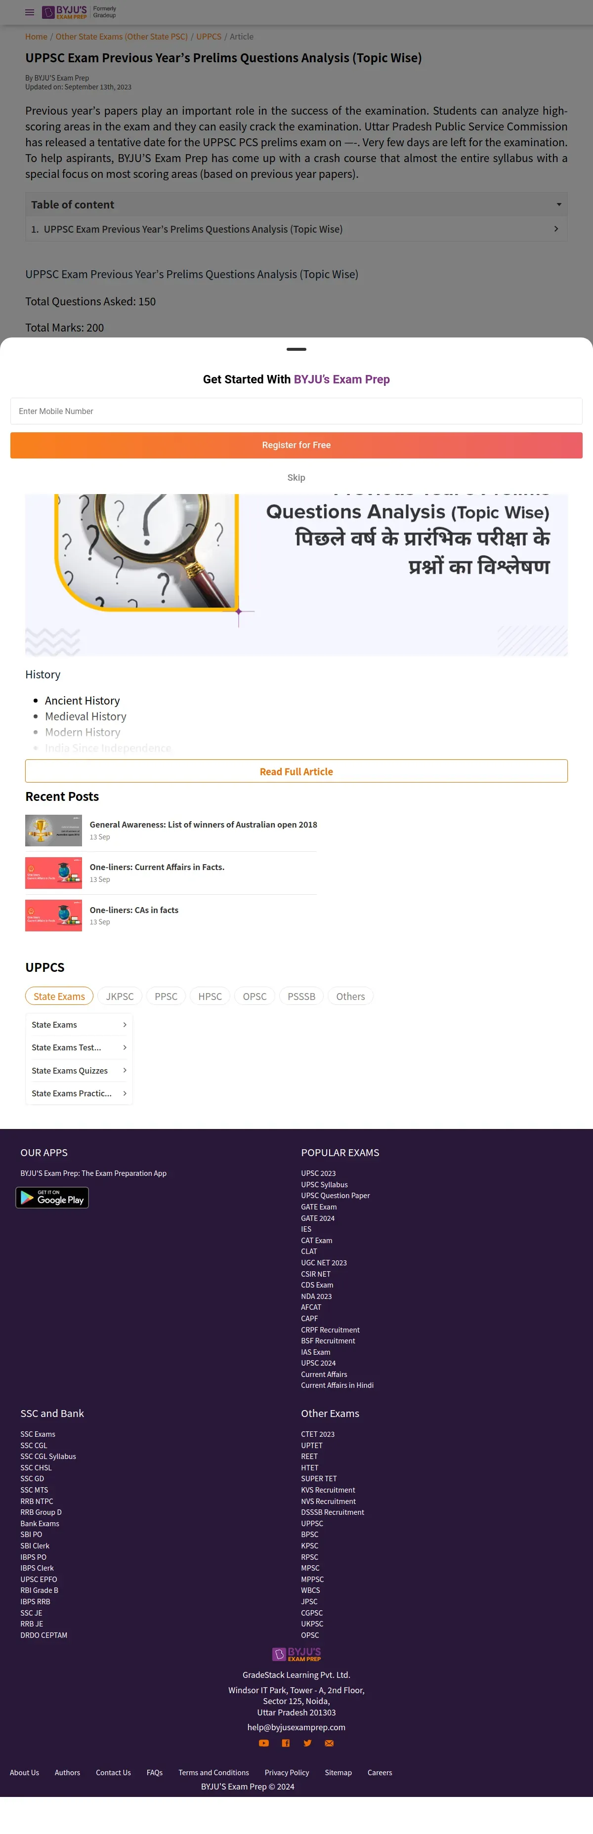This screenshot has height=1834, width=593.
Task: Open the hamburger menu icon
Action: pyautogui.click(x=29, y=12)
